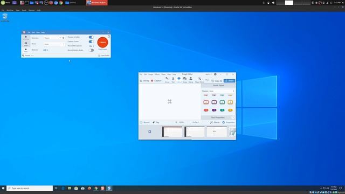The height and width of the screenshot is (194, 345).
Task: Open the Help menu in the capture window
Action: pos(43,32)
